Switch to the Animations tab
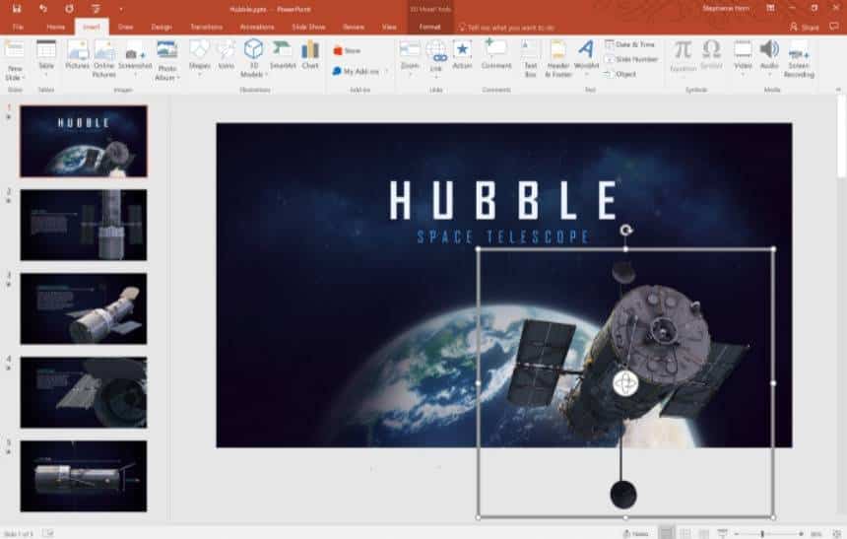Image resolution: width=847 pixels, height=539 pixels. click(x=257, y=27)
